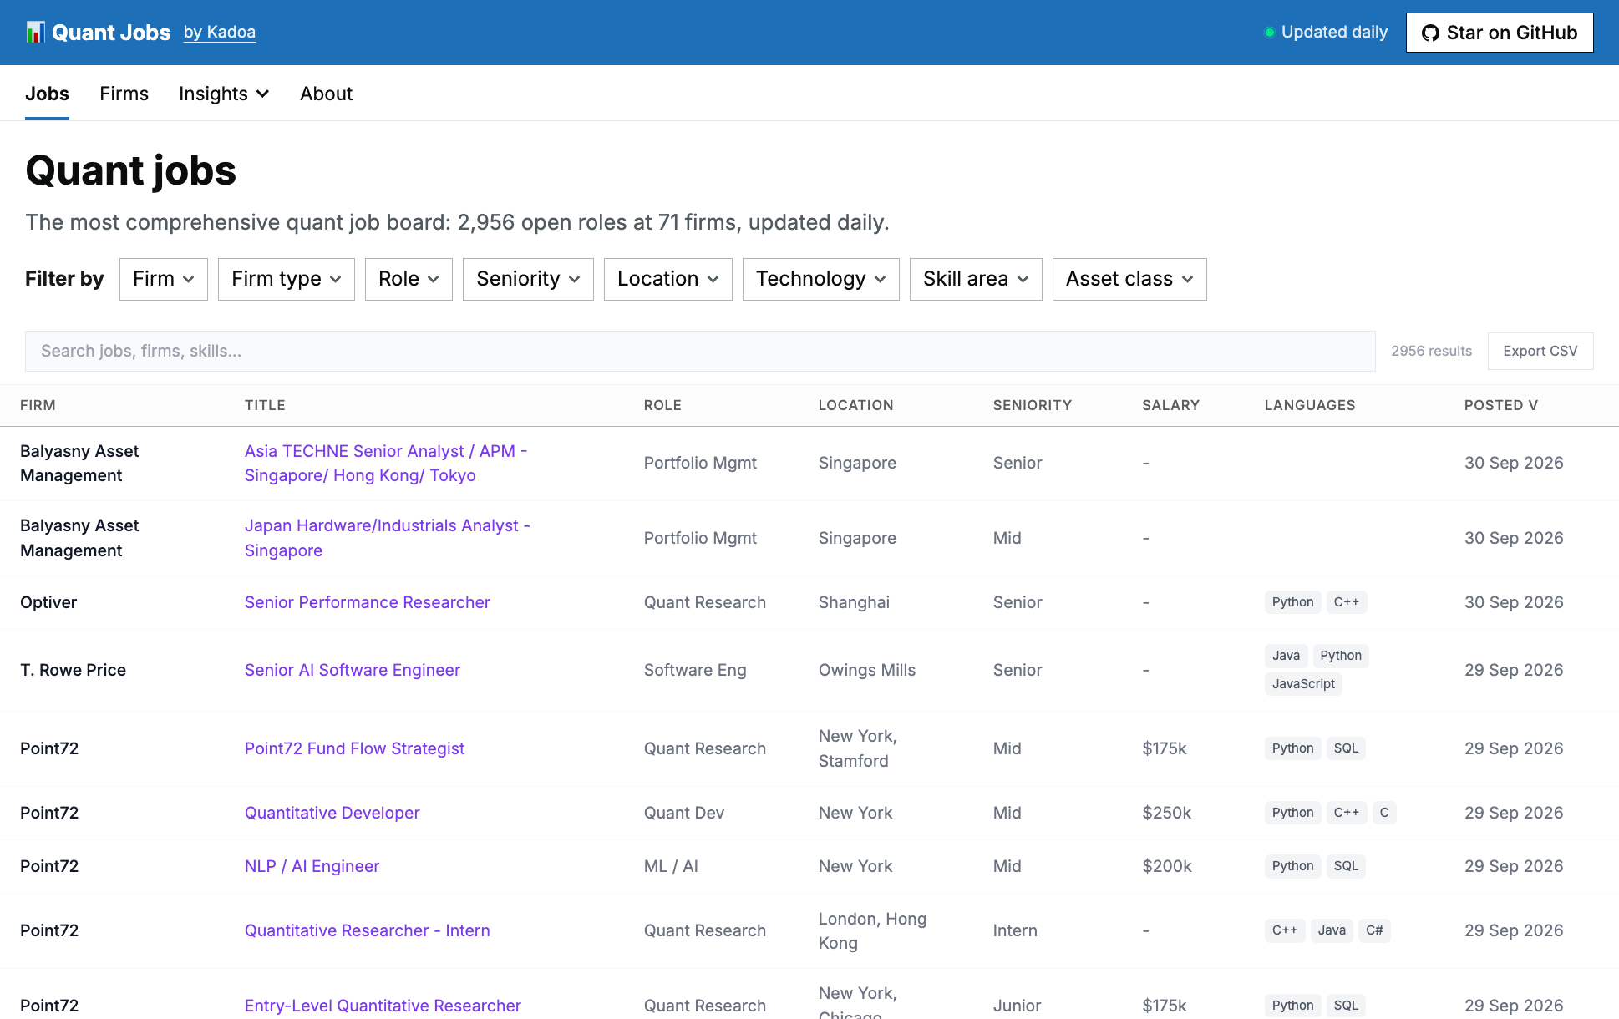
Task: Open NLP / AI Engineer job link
Action: tap(312, 866)
